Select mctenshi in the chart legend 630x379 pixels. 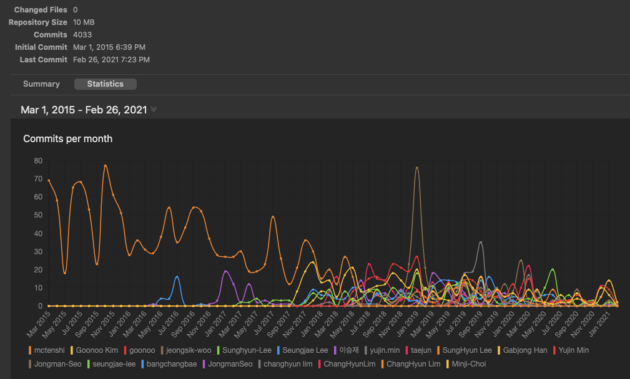tap(47, 350)
